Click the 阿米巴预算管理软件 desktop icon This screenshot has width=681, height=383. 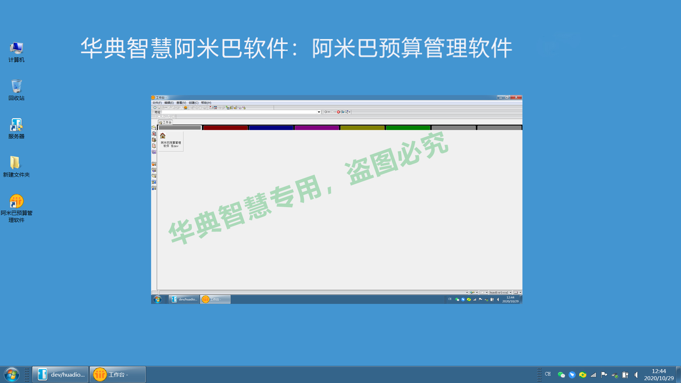coord(16,201)
